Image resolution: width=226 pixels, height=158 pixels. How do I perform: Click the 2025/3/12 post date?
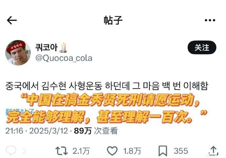[x=48, y=131]
